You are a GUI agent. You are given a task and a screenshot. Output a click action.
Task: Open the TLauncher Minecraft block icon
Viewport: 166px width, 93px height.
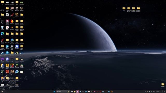[x=17, y=65]
